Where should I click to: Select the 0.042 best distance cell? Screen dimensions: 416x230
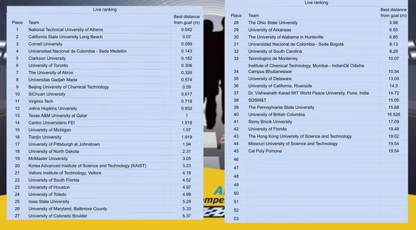(x=186, y=30)
